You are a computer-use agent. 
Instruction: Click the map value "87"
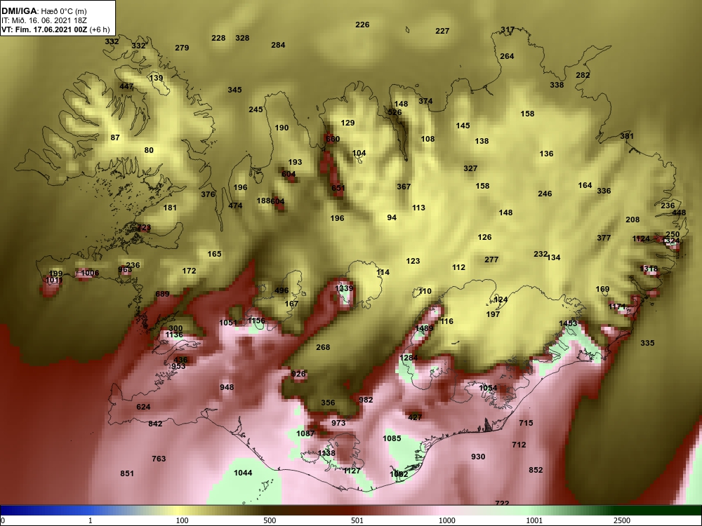tap(115, 137)
